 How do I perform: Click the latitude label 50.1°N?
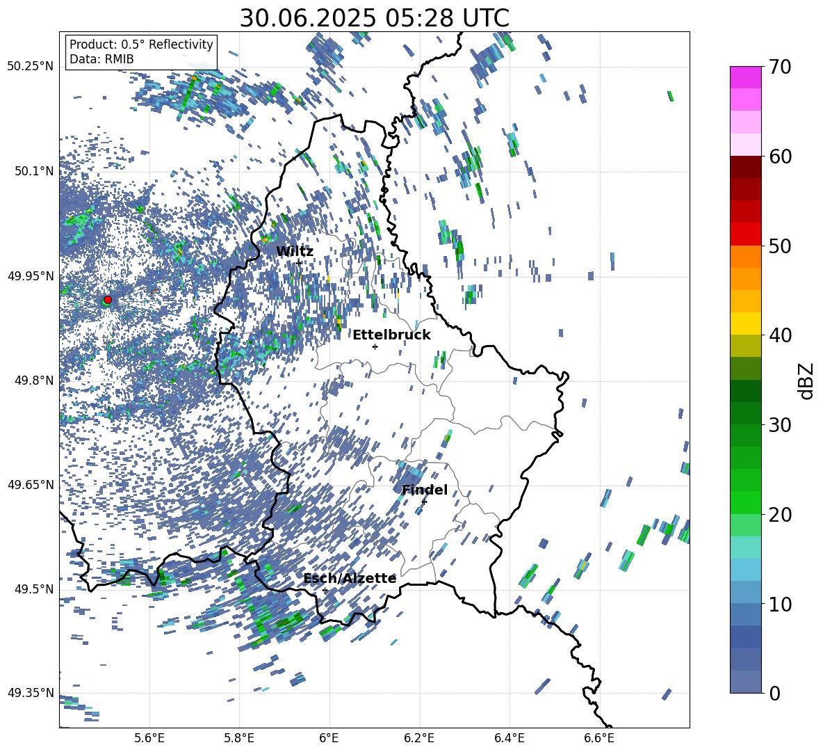click(33, 171)
